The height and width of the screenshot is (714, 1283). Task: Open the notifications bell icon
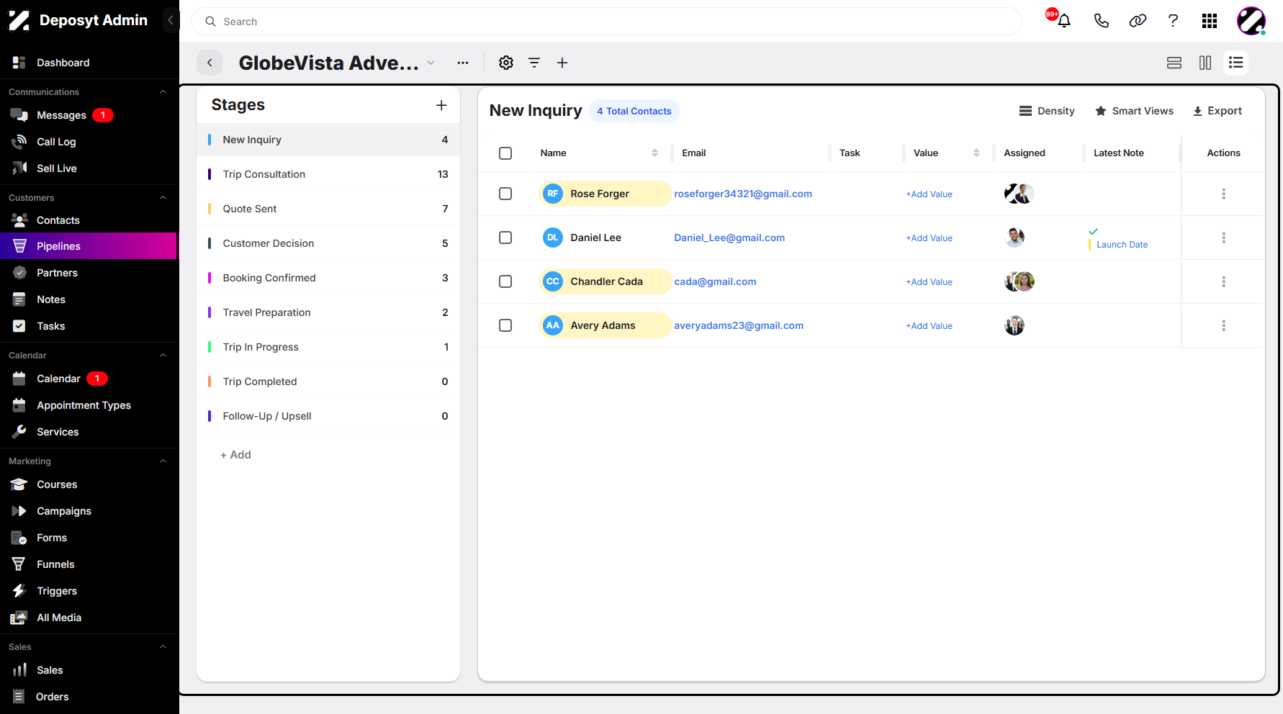(x=1064, y=21)
